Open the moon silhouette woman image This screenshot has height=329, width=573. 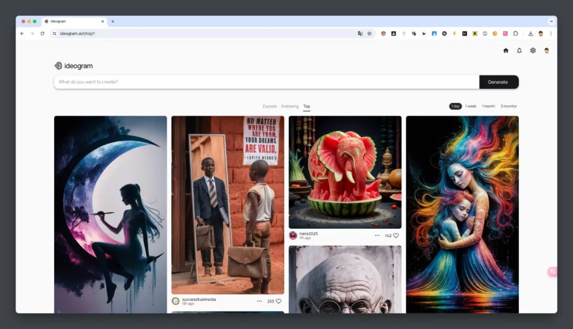point(110,214)
